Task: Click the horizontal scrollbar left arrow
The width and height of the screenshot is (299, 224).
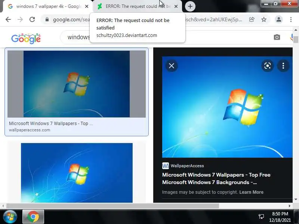Action: point(3,206)
